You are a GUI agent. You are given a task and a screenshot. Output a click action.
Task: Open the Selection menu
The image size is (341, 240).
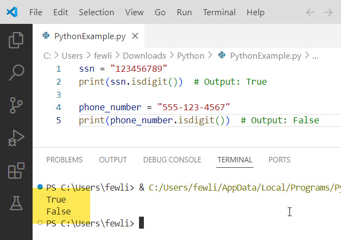point(96,12)
